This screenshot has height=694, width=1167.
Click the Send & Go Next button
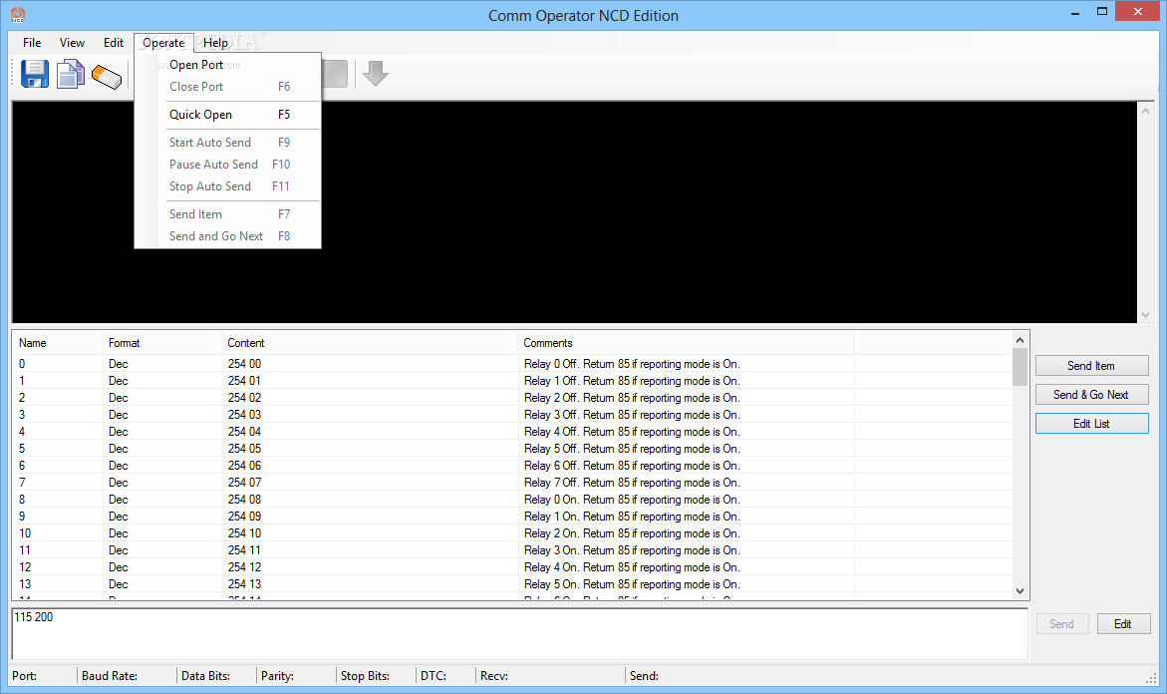click(x=1092, y=395)
